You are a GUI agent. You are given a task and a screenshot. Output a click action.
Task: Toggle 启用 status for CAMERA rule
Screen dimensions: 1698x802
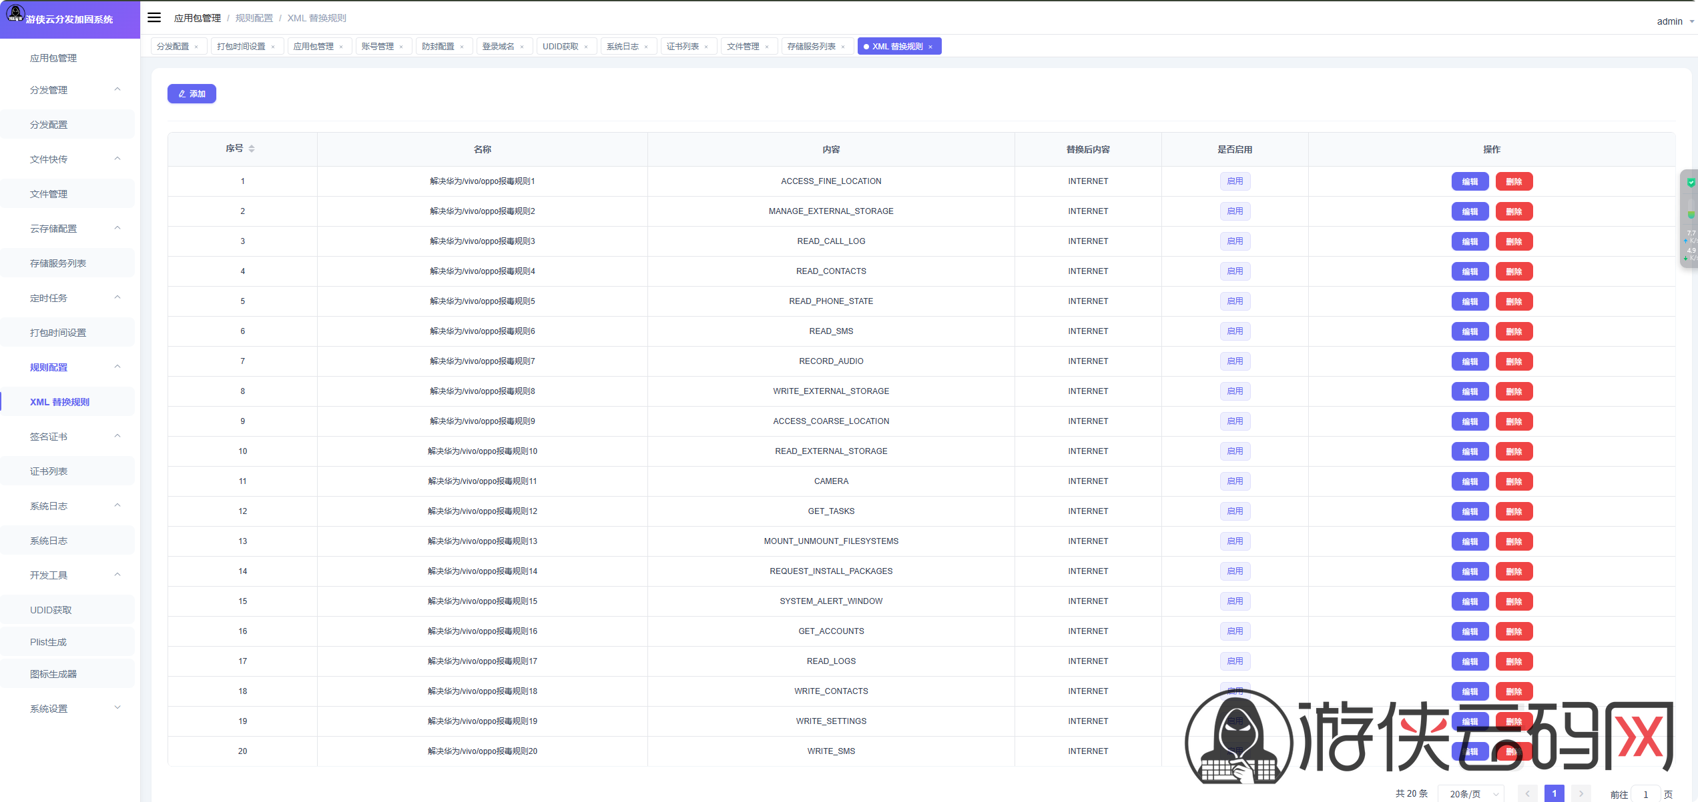tap(1235, 481)
